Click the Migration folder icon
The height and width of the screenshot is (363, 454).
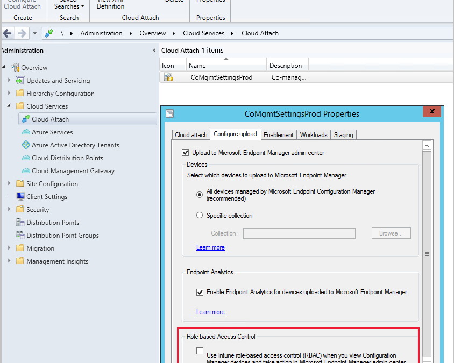coord(20,248)
